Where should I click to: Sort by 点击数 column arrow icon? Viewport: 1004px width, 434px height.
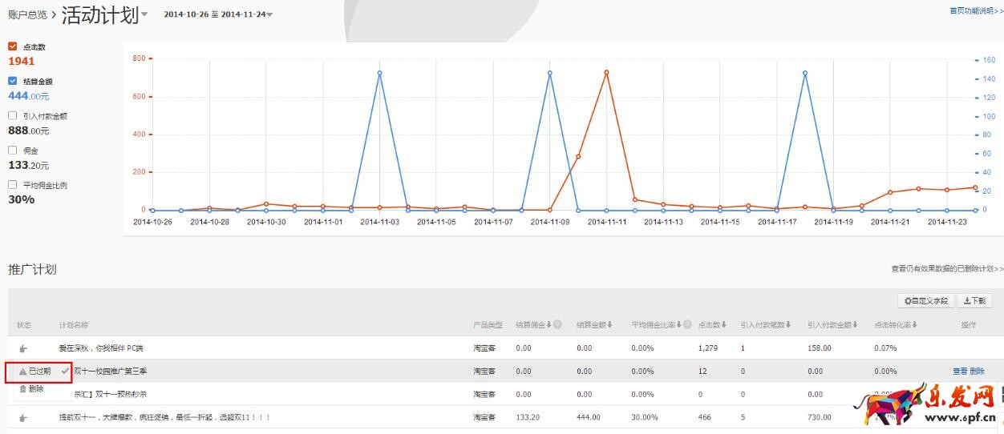click(x=725, y=325)
